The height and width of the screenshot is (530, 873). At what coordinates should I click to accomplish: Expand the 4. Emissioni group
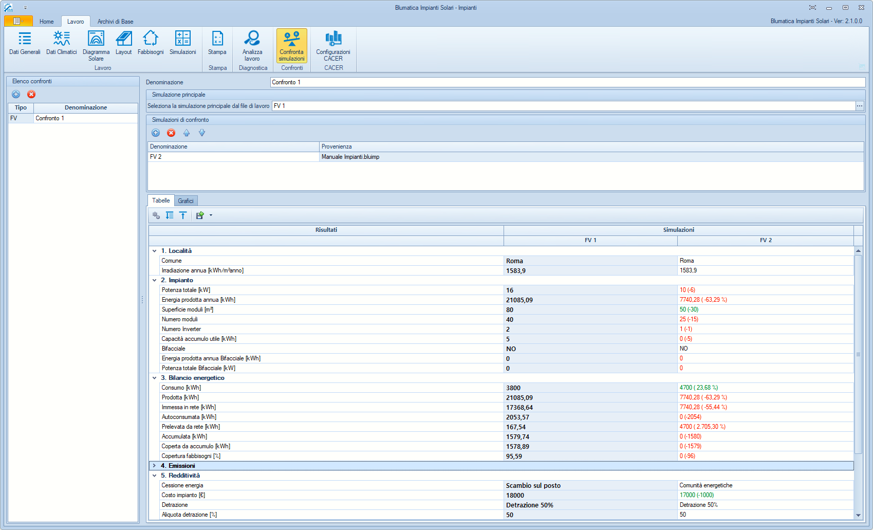click(154, 466)
